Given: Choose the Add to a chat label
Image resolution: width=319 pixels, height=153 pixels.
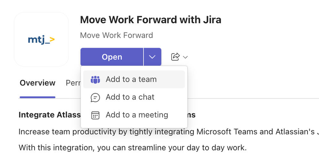Looking at the screenshot, I should [x=130, y=97].
